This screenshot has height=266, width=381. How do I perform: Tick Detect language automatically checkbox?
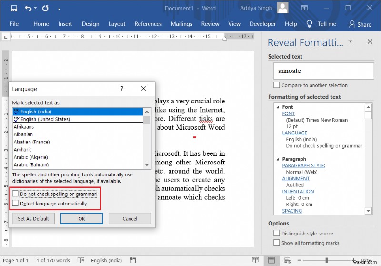[x=16, y=204]
